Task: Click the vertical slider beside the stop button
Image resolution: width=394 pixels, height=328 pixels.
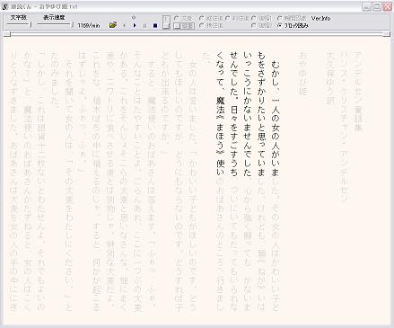Action: click(167, 22)
